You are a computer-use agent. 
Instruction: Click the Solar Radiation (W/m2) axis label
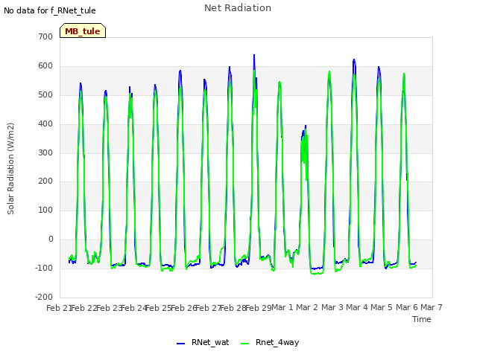10,169
